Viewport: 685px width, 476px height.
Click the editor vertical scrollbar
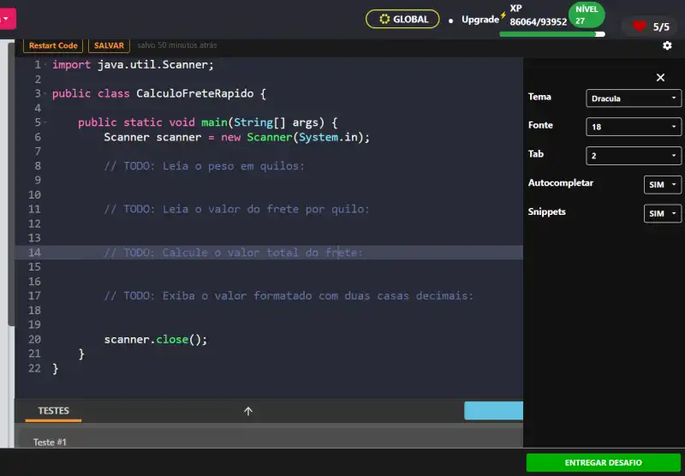[11, 183]
